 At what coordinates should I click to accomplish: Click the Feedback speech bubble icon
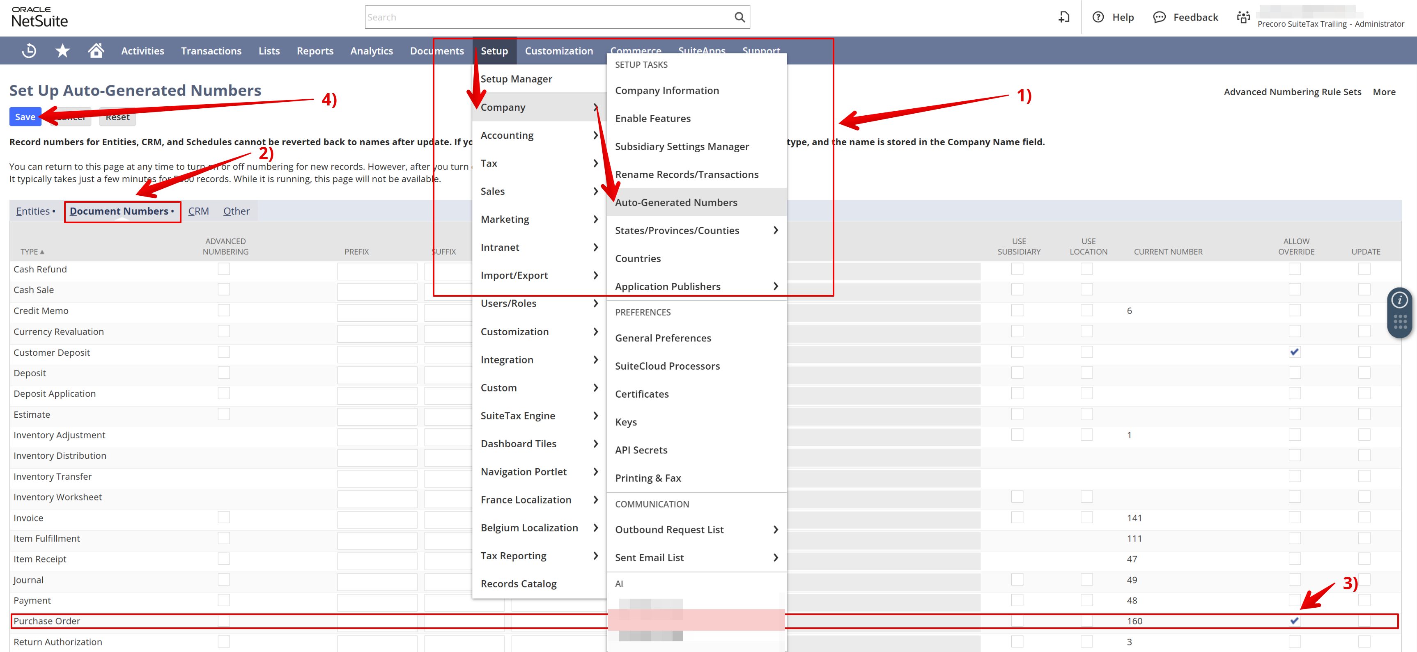1159,17
